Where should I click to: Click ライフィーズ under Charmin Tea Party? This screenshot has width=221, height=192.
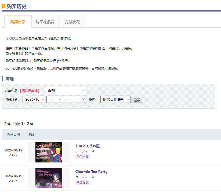85,177
